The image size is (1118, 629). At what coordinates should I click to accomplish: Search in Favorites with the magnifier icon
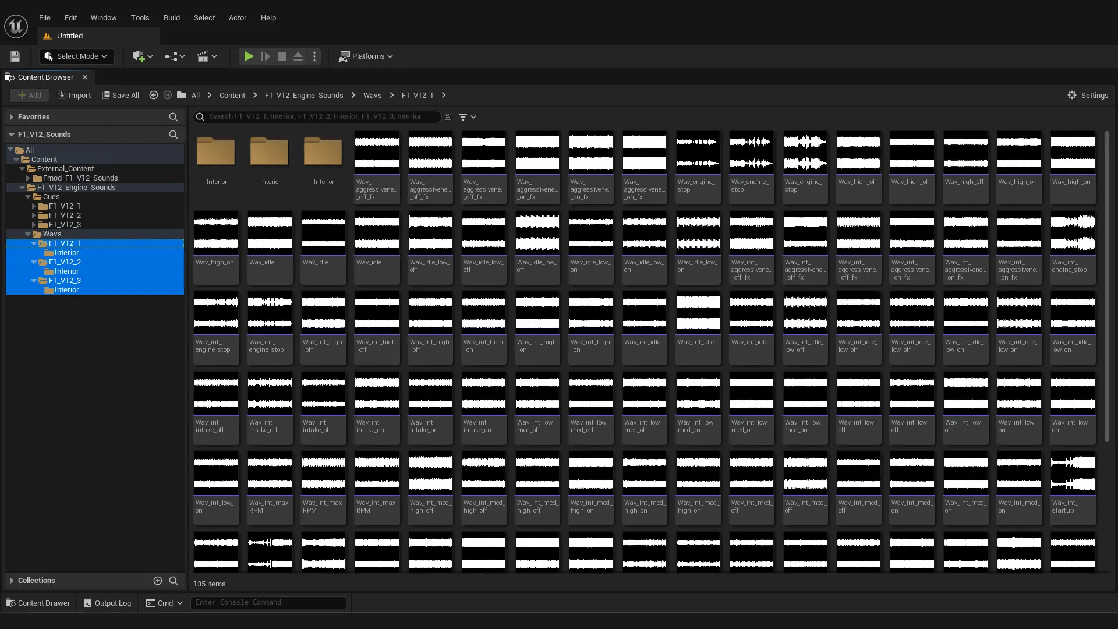tap(173, 117)
